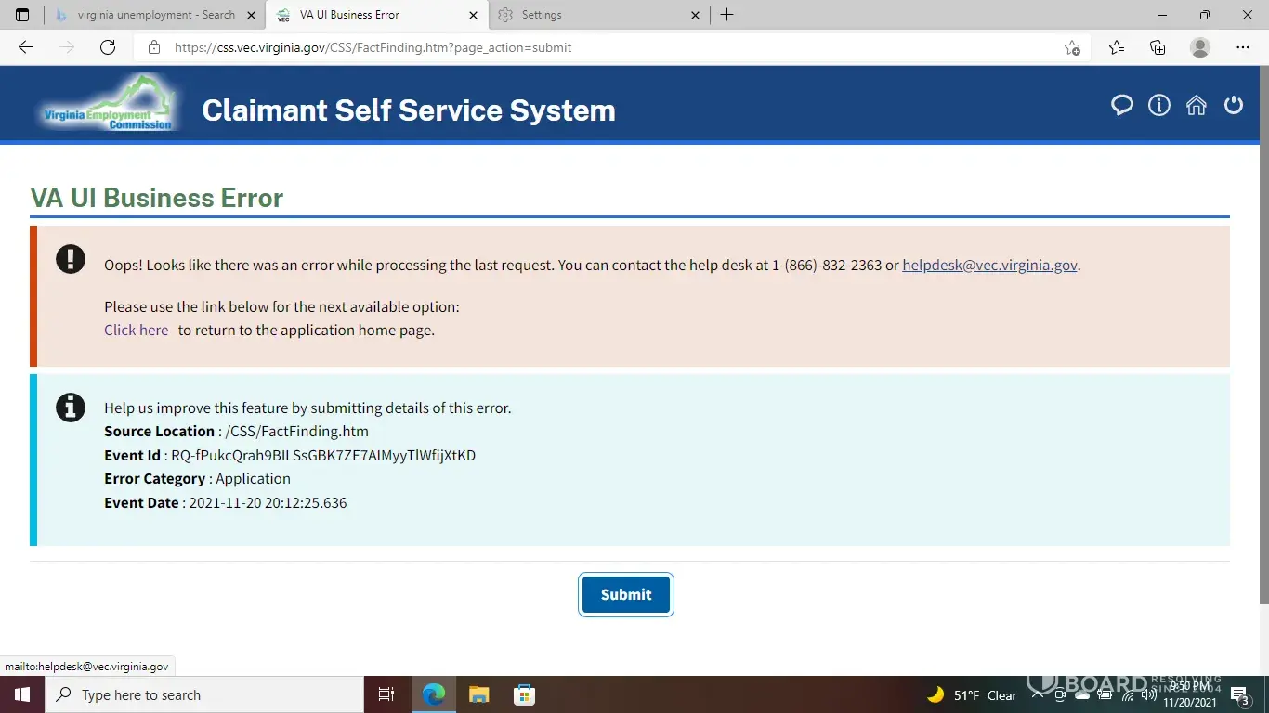Click the Windows taskbar search box

tap(204, 694)
